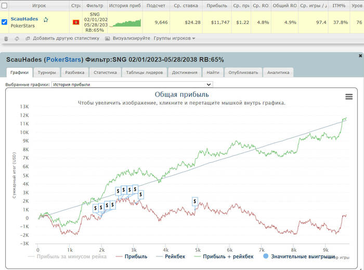The image size is (364, 270).
Task: Open the ScauHades player link
Action: [x=24, y=19]
